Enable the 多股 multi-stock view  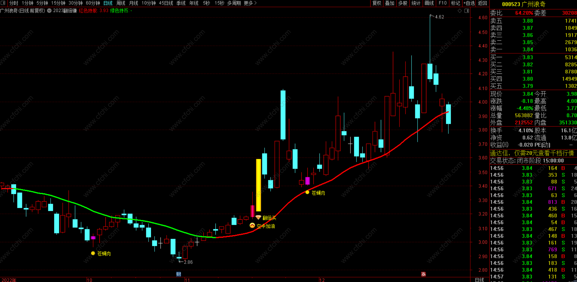[403, 3]
